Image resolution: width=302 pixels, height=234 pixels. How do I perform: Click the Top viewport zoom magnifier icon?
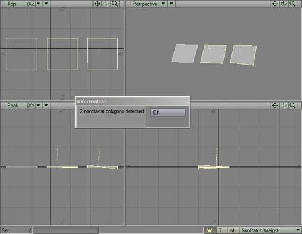(115, 4)
